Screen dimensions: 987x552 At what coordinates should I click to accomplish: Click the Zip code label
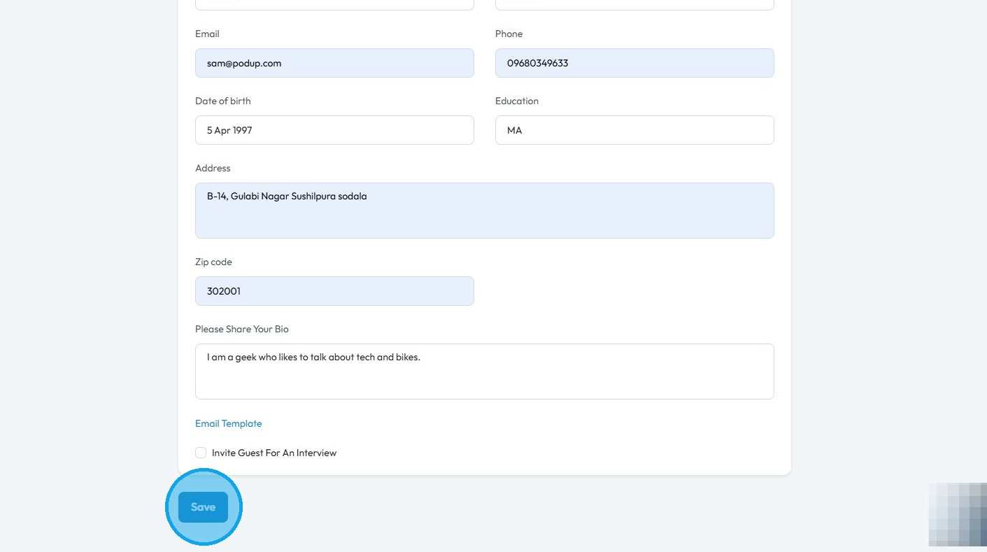pyautogui.click(x=213, y=262)
